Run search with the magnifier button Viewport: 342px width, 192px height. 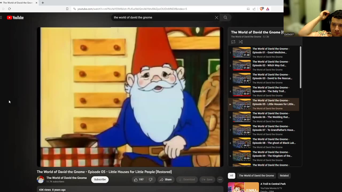coord(226,17)
